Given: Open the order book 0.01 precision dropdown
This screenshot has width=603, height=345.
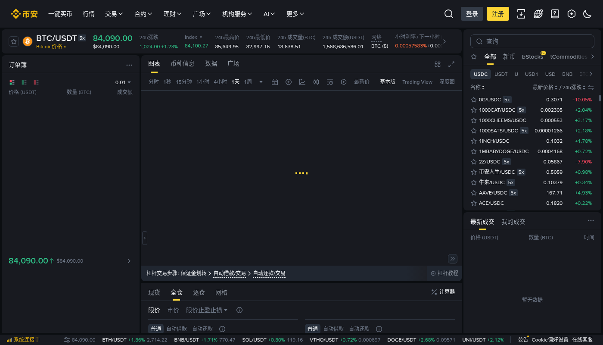Looking at the screenshot, I should pyautogui.click(x=123, y=82).
